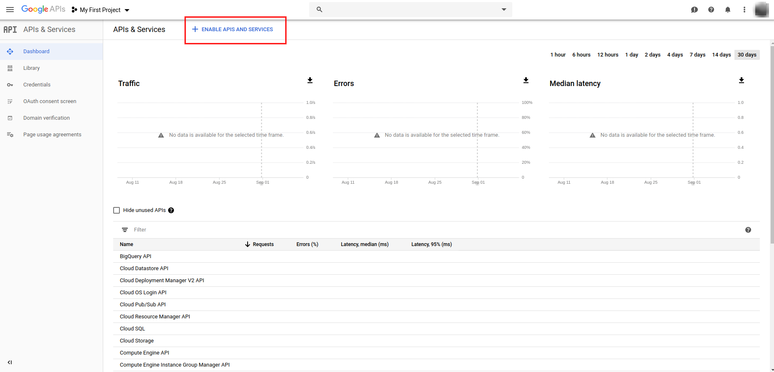Click the Page usage agreements settings icon

(10, 135)
